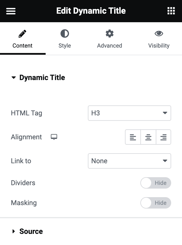
Task: Center-align the title
Action: 148,137
